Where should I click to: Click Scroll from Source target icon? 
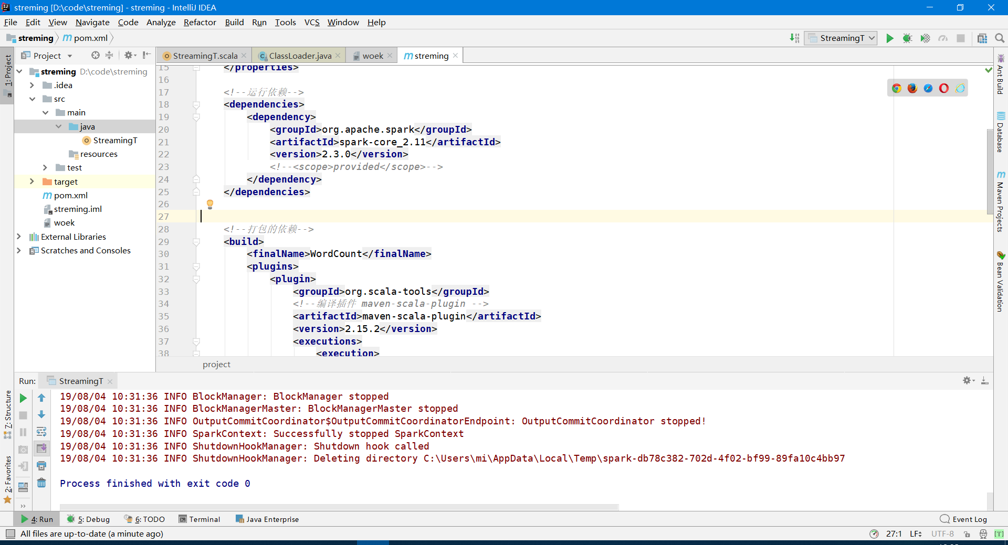pos(95,55)
